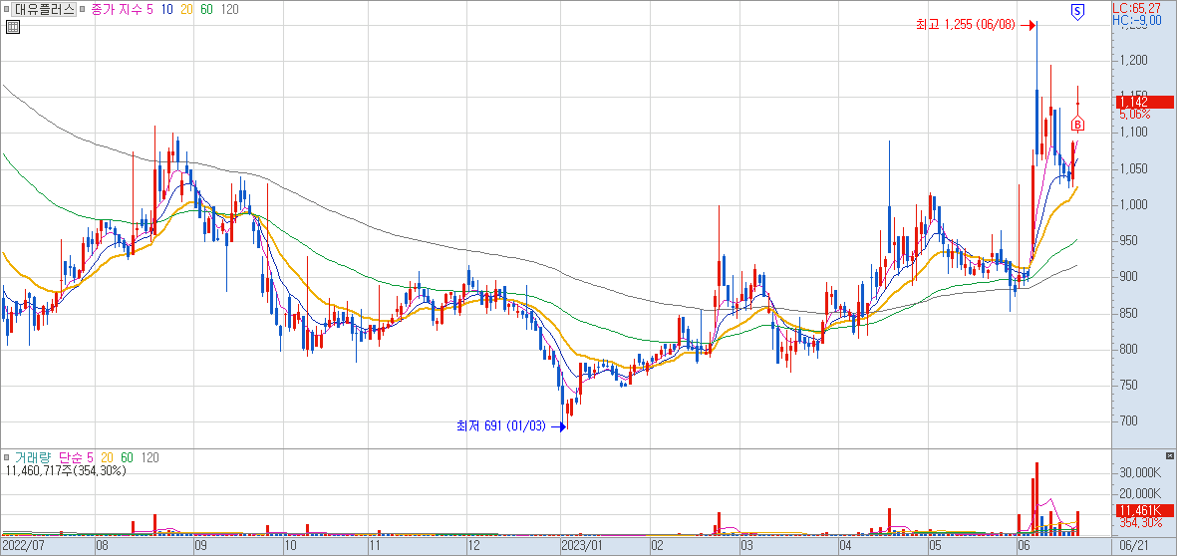Click the 1,200 price axis label
The image size is (1177, 556).
coord(1132,61)
